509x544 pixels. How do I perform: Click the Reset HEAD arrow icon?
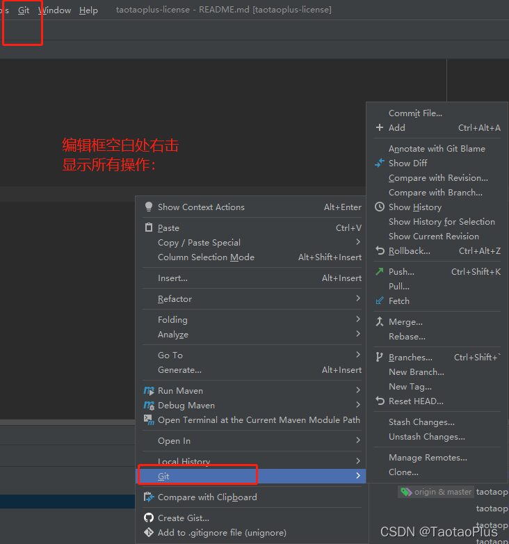click(380, 401)
